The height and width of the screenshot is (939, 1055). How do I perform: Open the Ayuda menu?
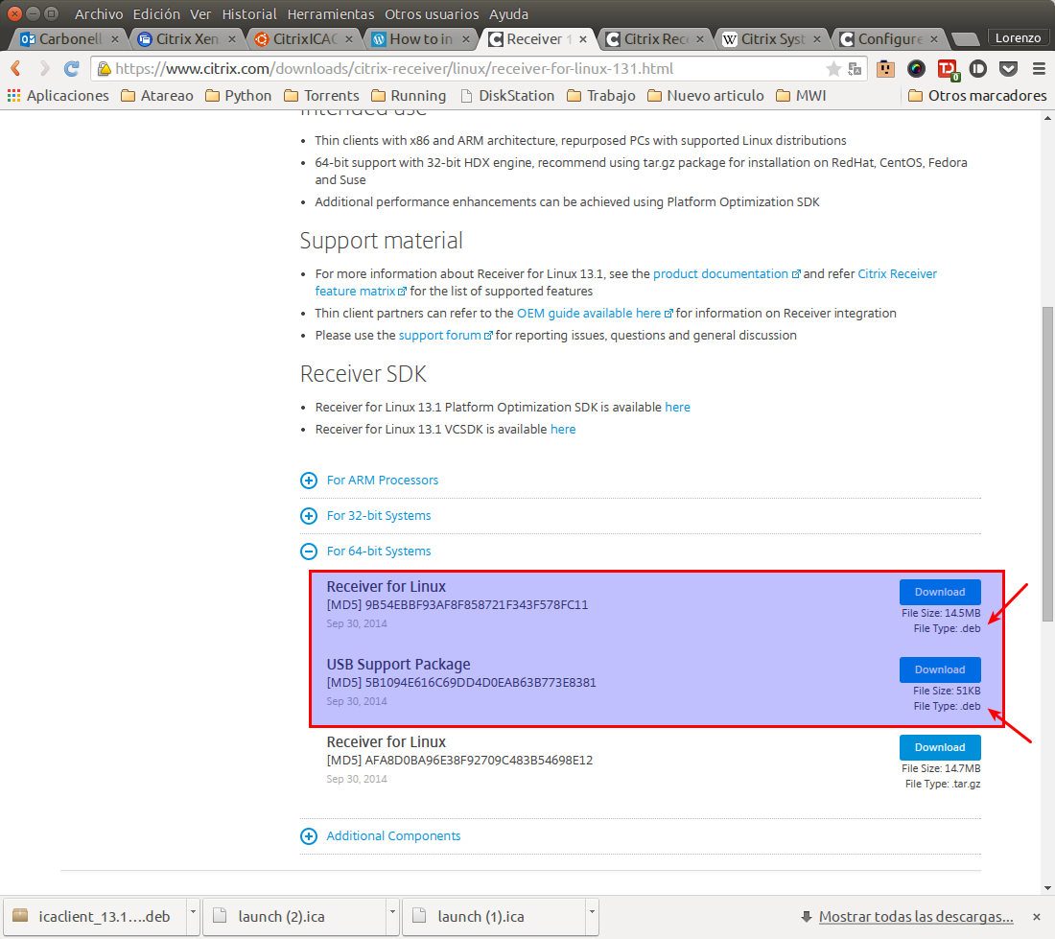[508, 14]
